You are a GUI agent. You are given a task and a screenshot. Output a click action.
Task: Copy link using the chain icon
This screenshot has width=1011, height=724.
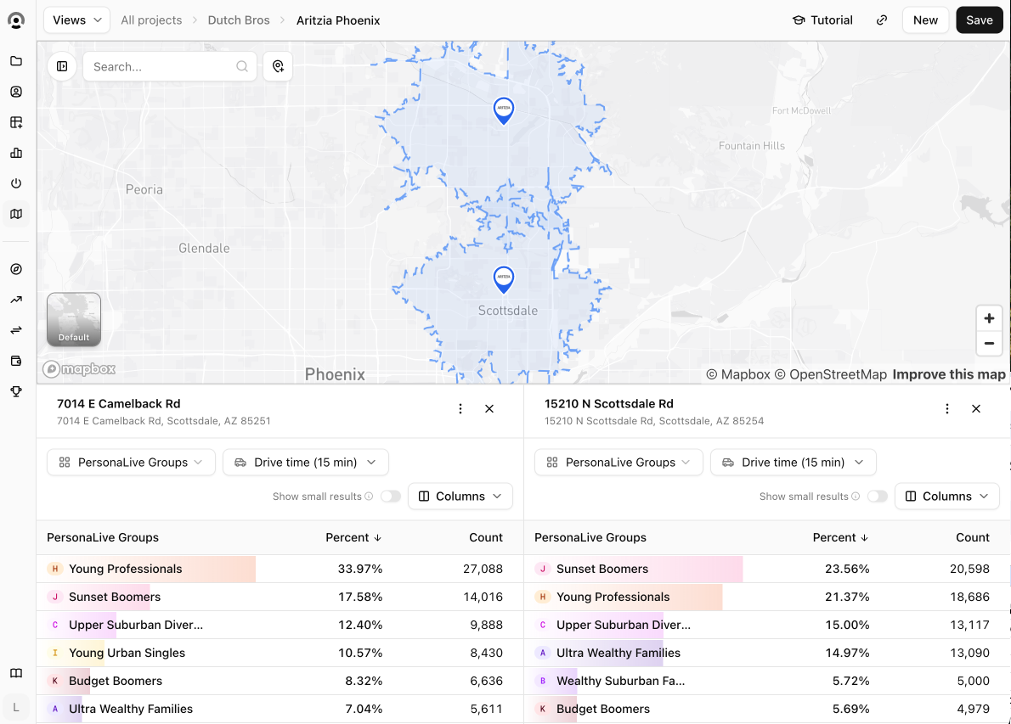881,20
